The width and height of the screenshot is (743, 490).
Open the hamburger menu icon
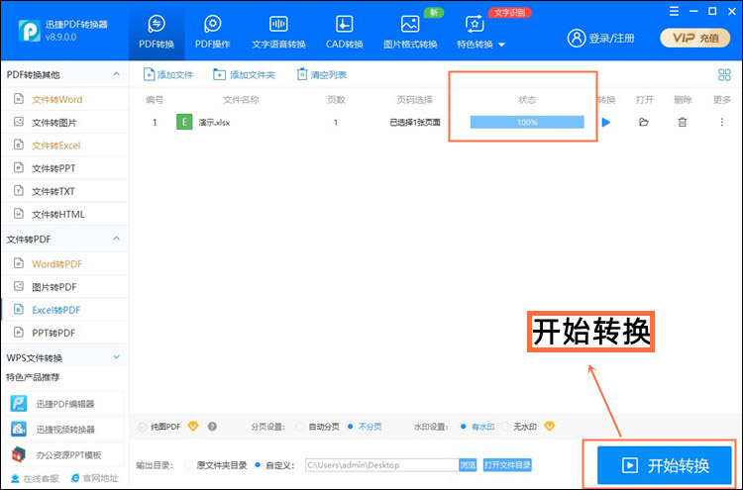pos(674,11)
